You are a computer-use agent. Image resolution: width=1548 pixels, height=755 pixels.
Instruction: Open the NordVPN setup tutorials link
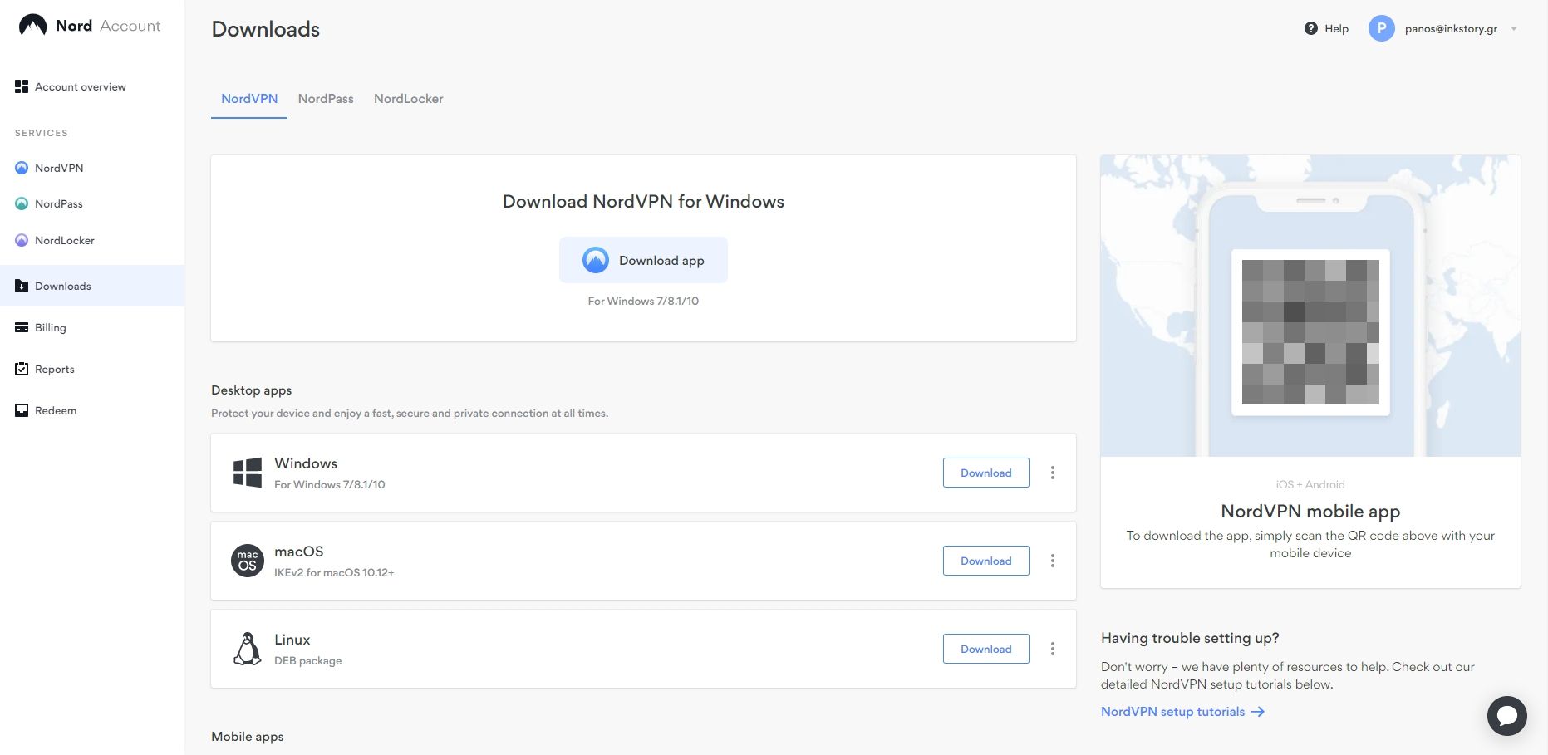pos(1172,712)
